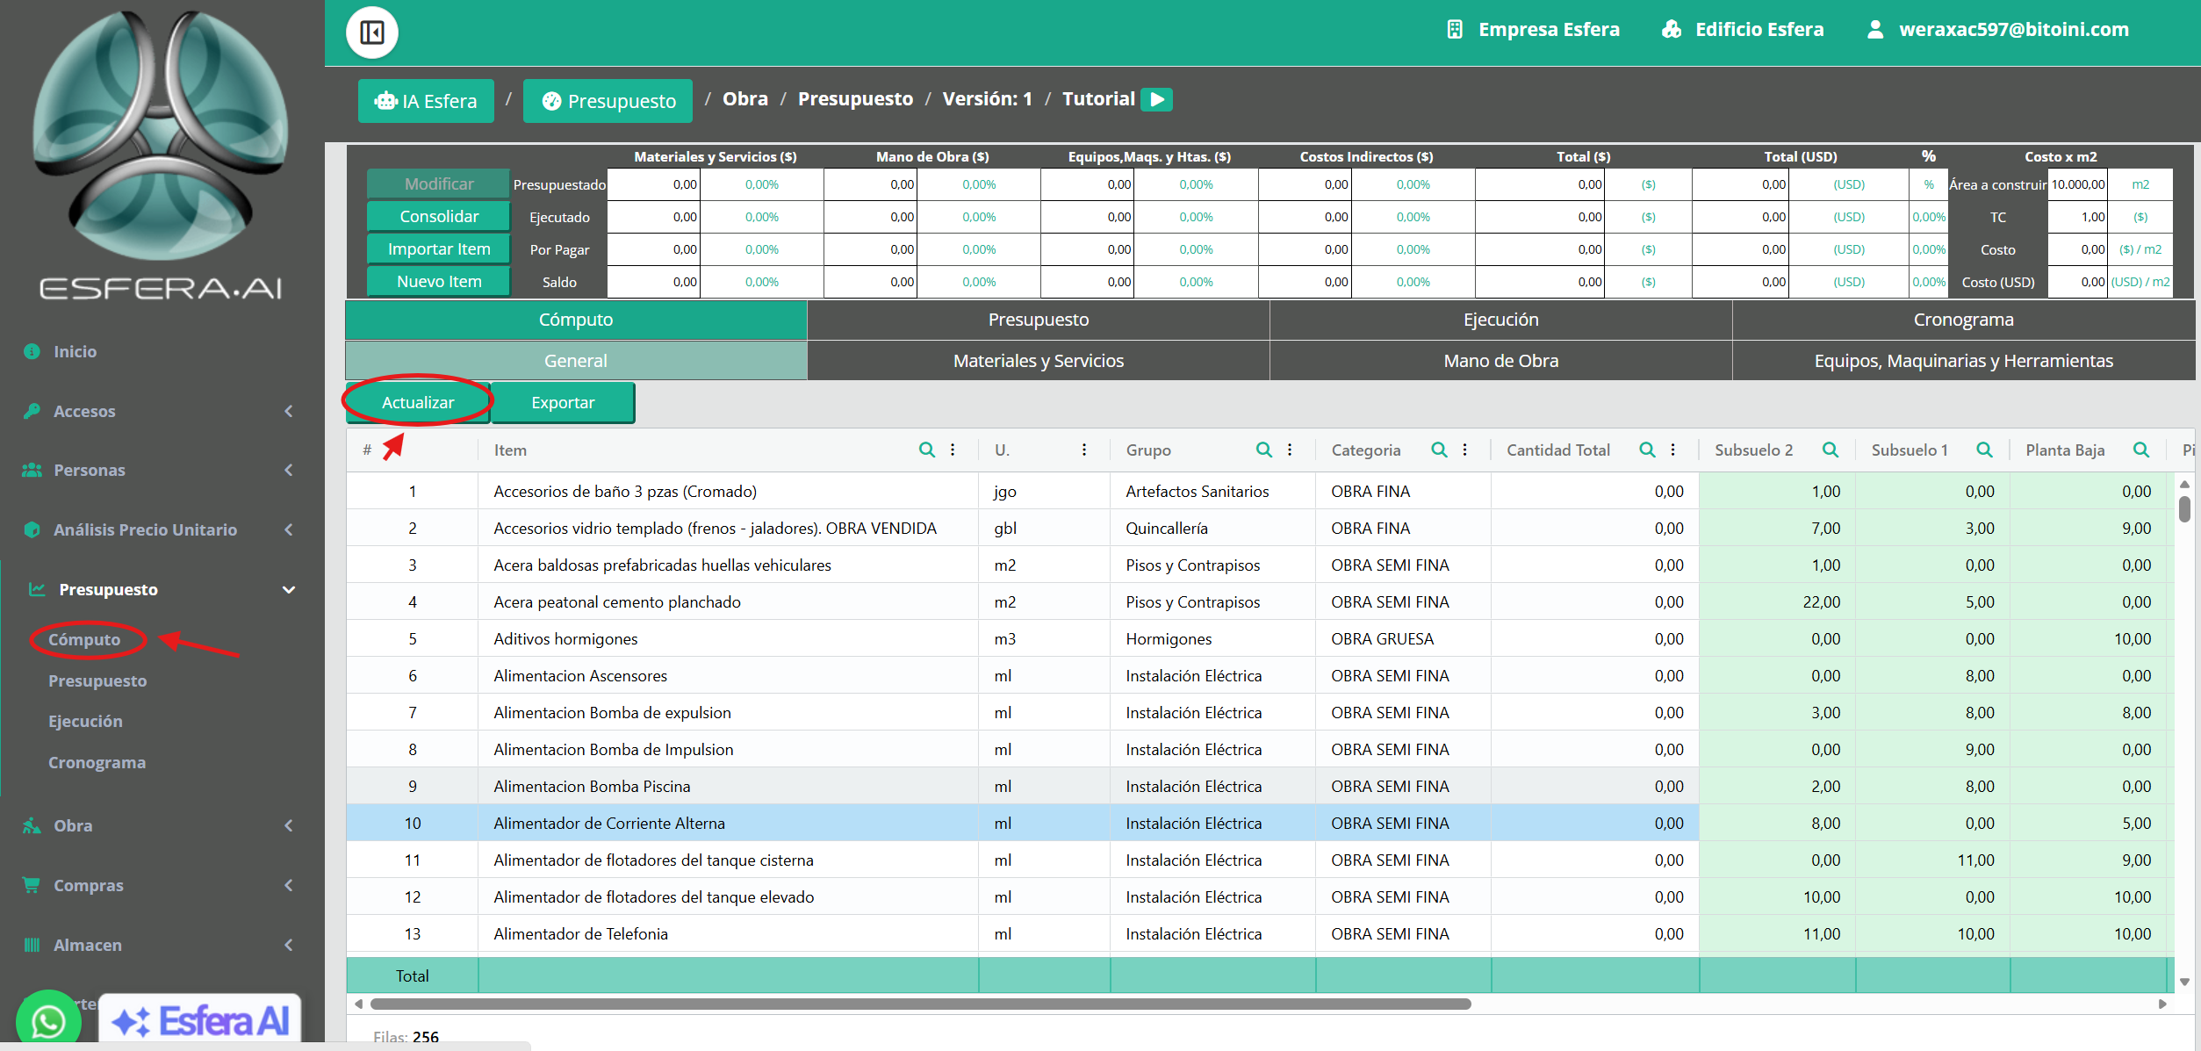The image size is (2201, 1051).
Task: Search the Item column with magnifier icon
Action: click(x=926, y=450)
